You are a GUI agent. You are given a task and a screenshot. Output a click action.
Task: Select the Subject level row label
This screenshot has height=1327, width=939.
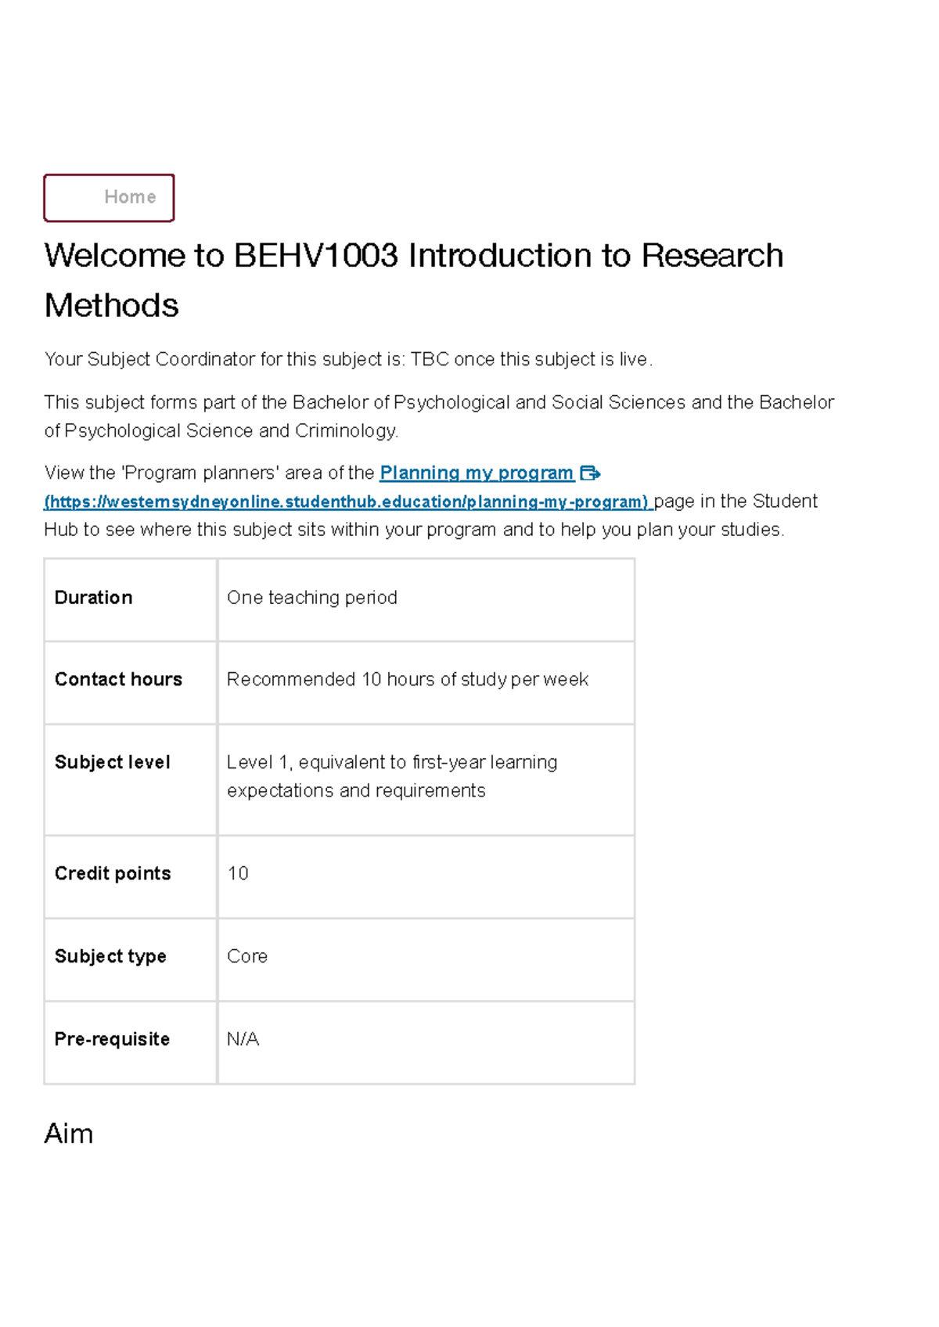113,763
